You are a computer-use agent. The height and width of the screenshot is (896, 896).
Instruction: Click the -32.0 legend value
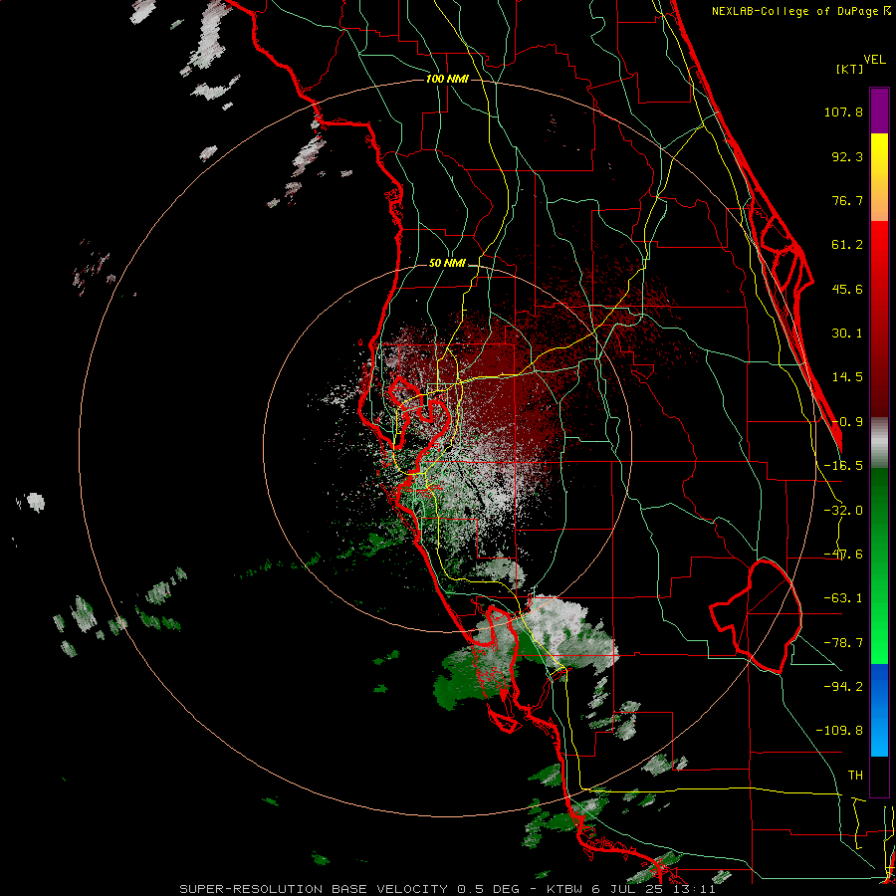(843, 511)
